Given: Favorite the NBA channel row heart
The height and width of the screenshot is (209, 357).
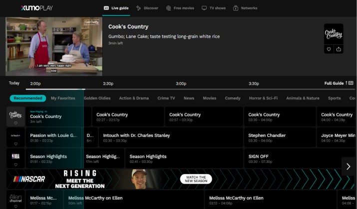Looking at the screenshot, I should (x=15, y=165).
